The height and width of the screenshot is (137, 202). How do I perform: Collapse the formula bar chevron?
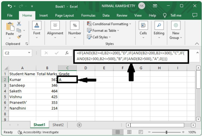click(x=197, y=53)
